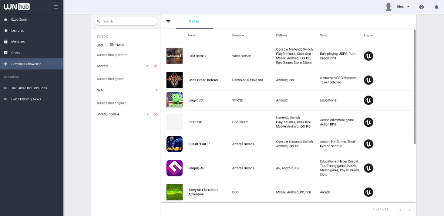The width and height of the screenshot is (444, 216).
Task: Click Unreal Engine icon in Be:Brave row
Action: (369, 122)
